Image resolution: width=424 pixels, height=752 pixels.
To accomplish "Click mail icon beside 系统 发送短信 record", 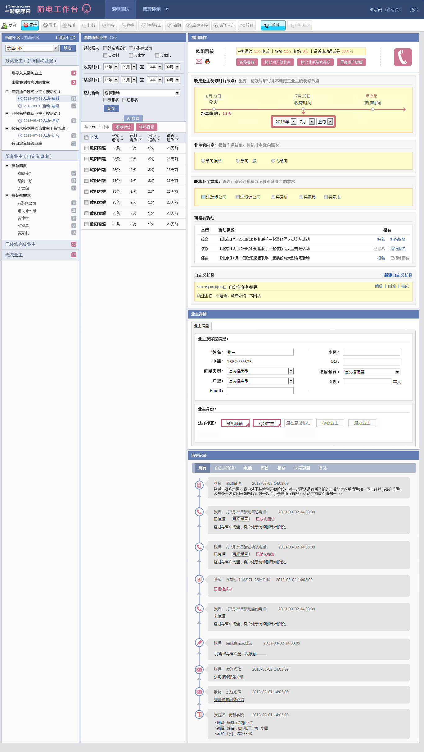I will [x=199, y=691].
